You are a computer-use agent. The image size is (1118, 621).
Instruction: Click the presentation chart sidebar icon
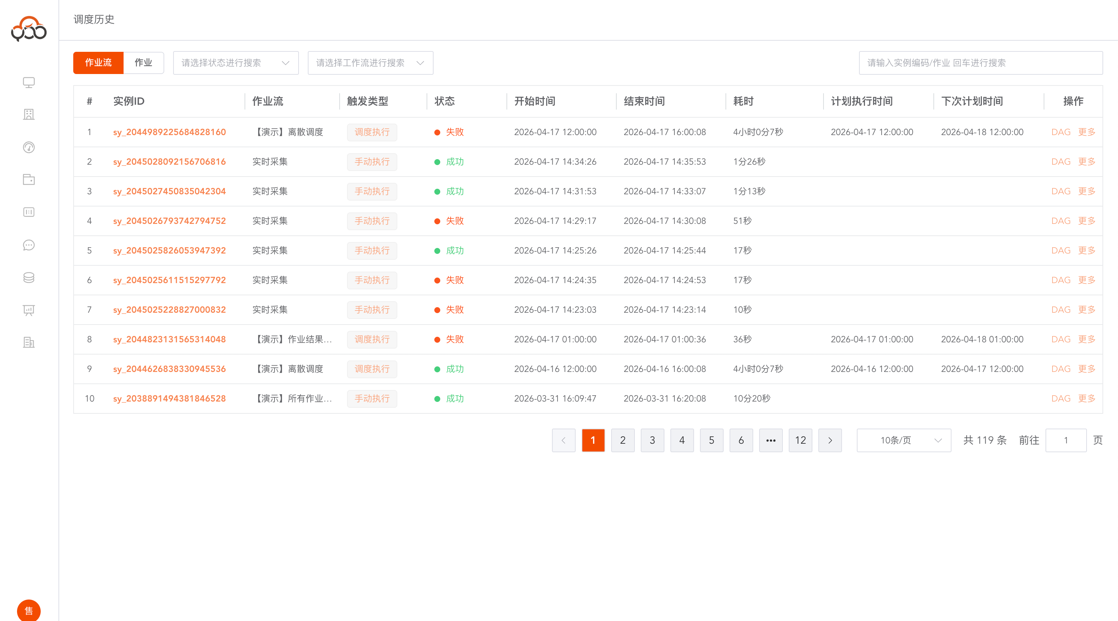[28, 310]
